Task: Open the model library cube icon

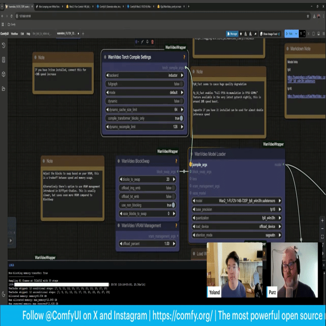Action: pos(4,74)
